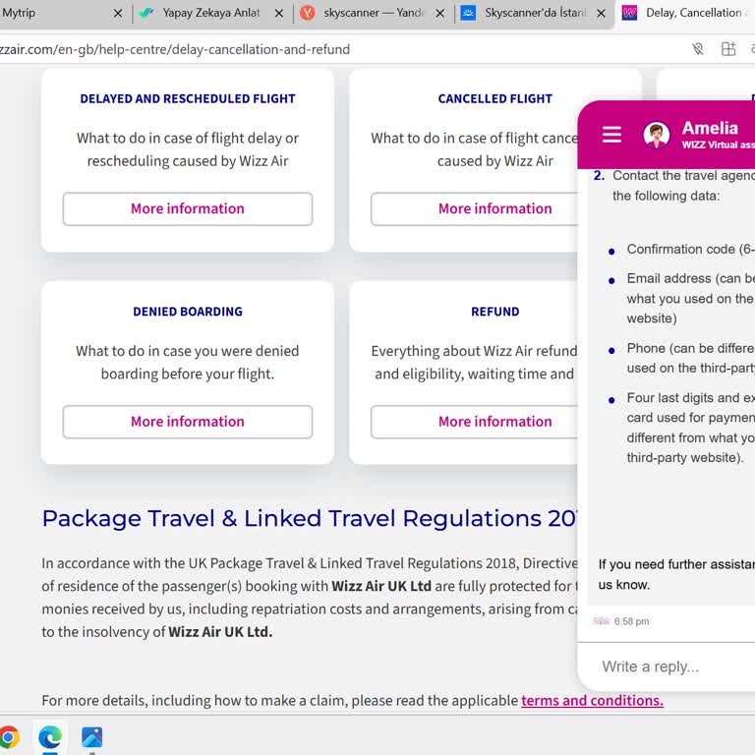Close the skyscanner — Yandex tab
The image size is (755, 755).
click(439, 14)
